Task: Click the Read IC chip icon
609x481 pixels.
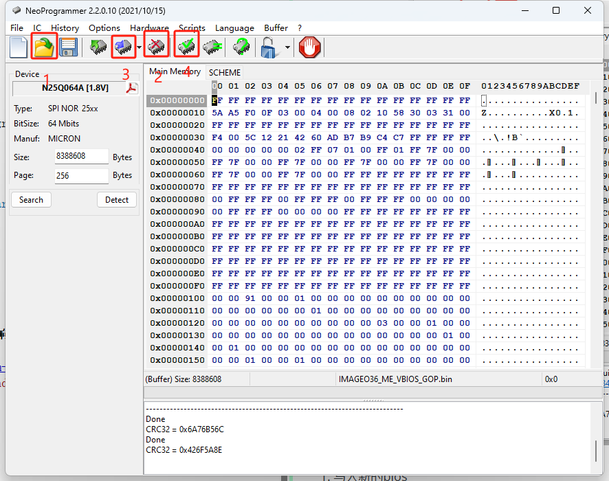Action: point(98,47)
